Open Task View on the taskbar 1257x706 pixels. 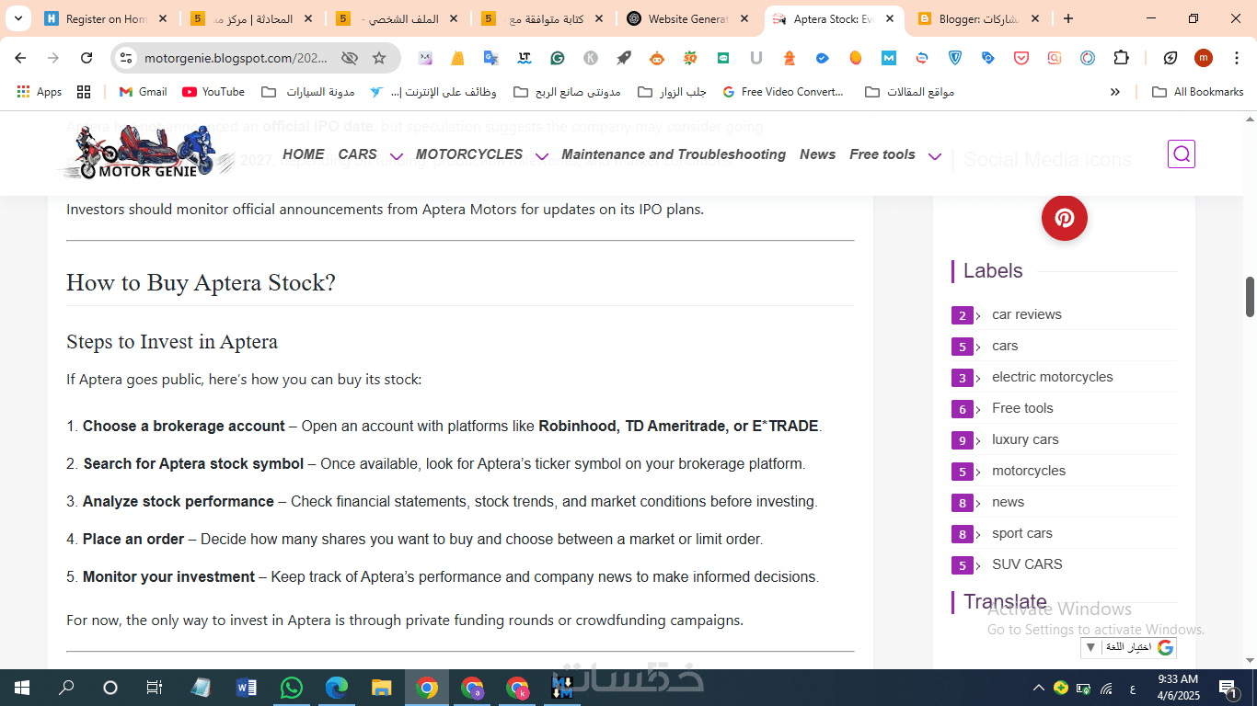[x=155, y=688]
